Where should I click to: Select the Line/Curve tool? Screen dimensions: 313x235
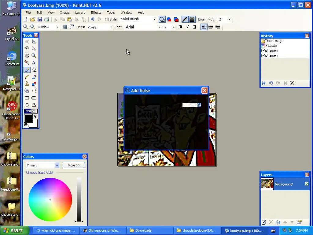[x=34, y=91]
